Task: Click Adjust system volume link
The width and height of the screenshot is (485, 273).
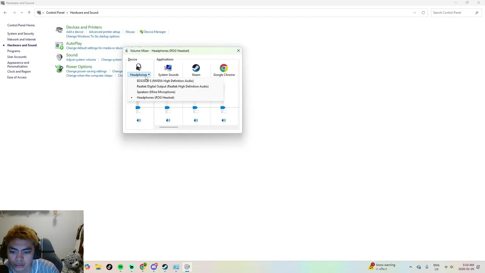Action: click(81, 60)
